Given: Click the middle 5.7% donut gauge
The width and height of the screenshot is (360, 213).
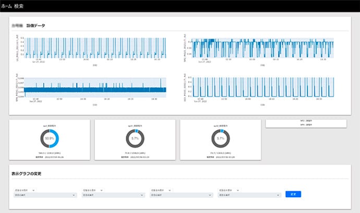Looking at the screenshot, I should [135, 138].
